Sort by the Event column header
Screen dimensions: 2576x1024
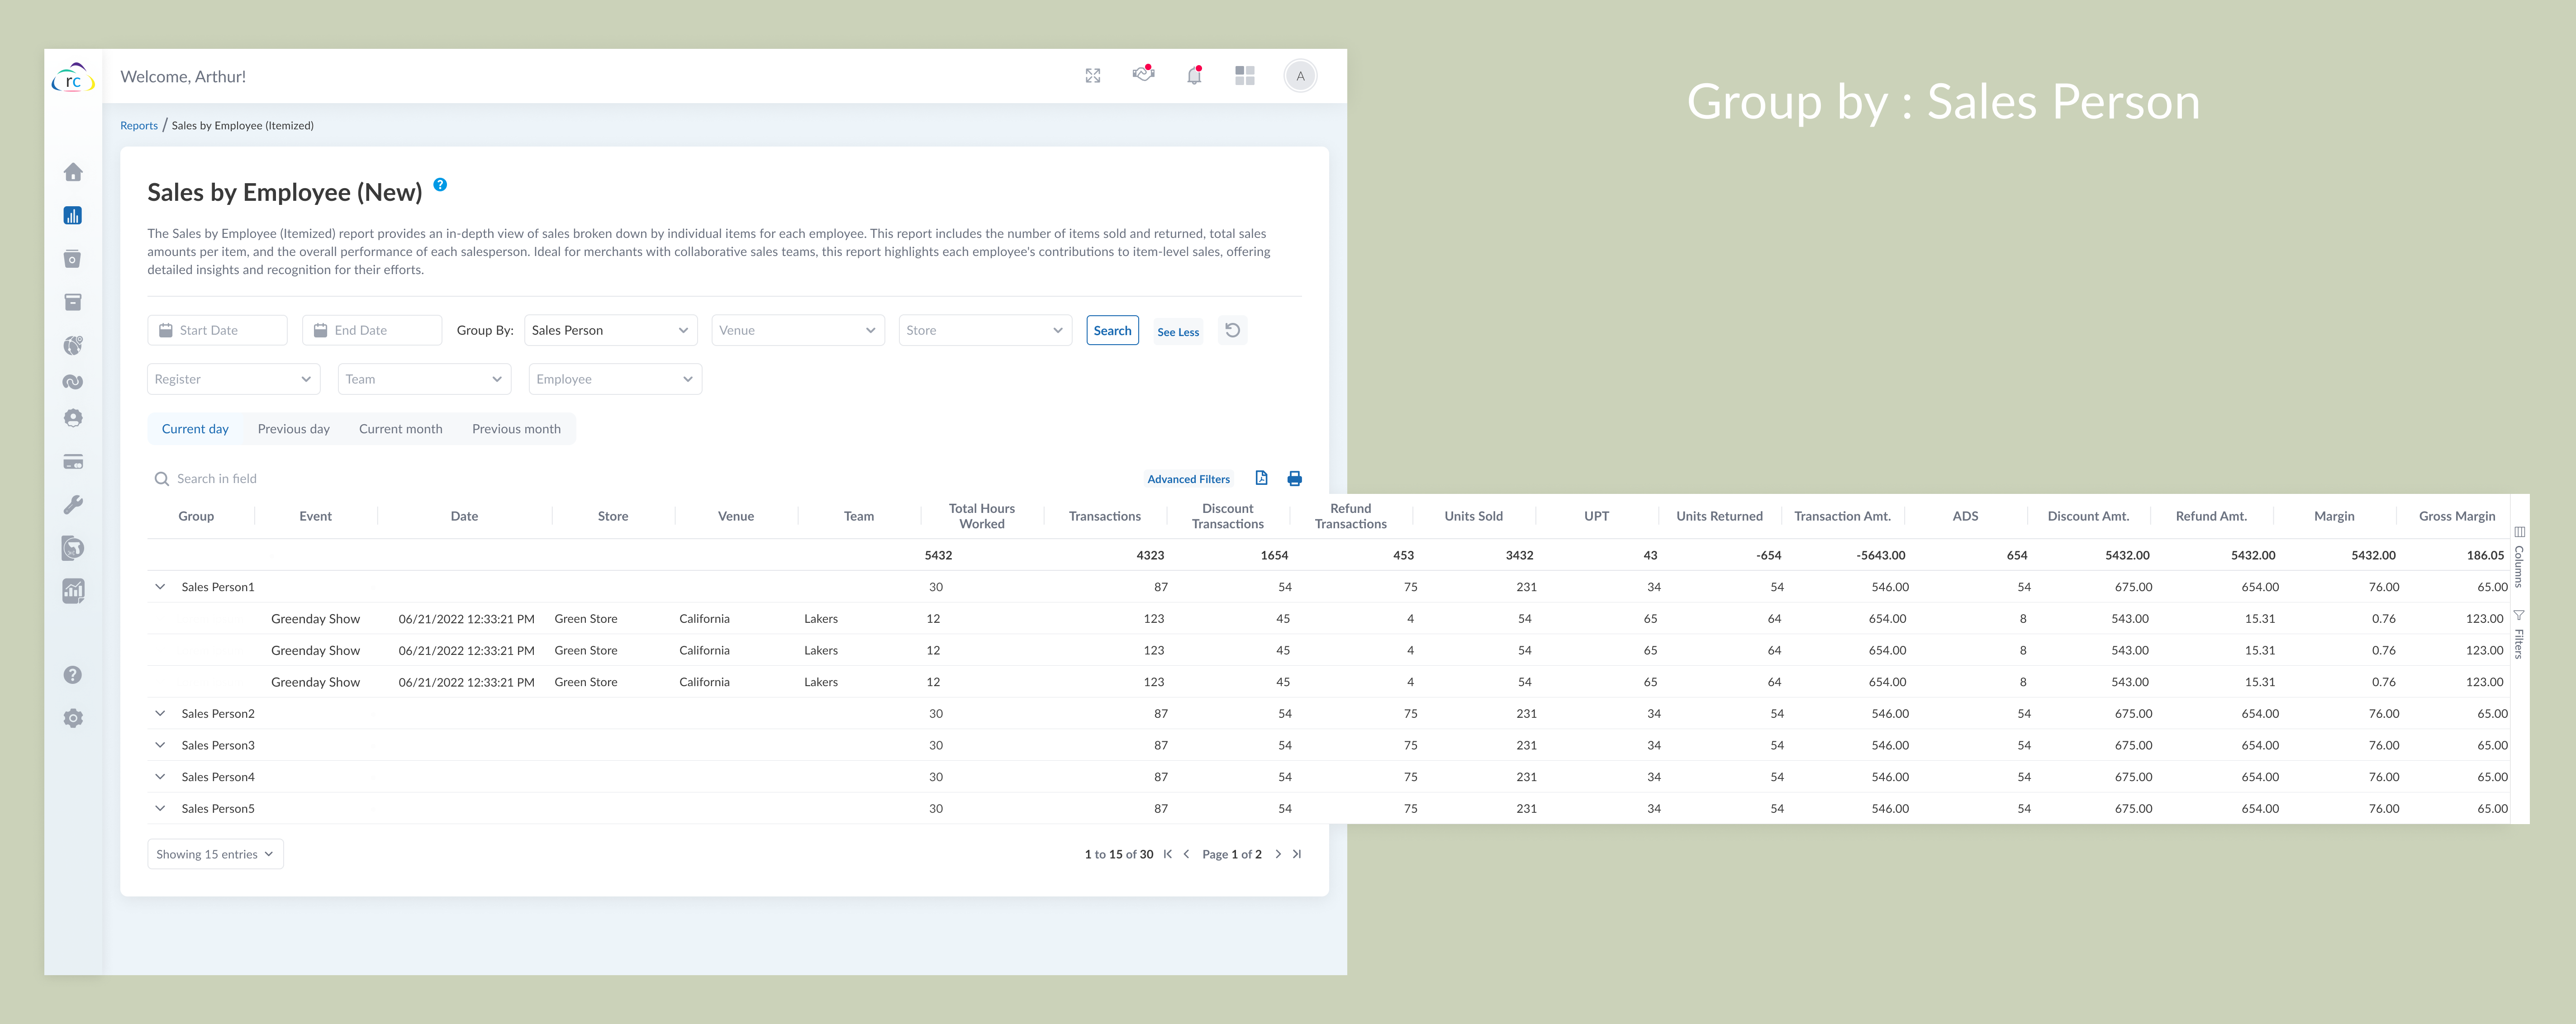tap(315, 516)
